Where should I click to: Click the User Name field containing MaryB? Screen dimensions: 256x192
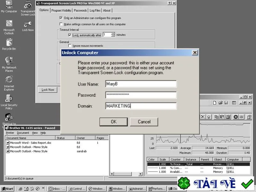click(141, 84)
